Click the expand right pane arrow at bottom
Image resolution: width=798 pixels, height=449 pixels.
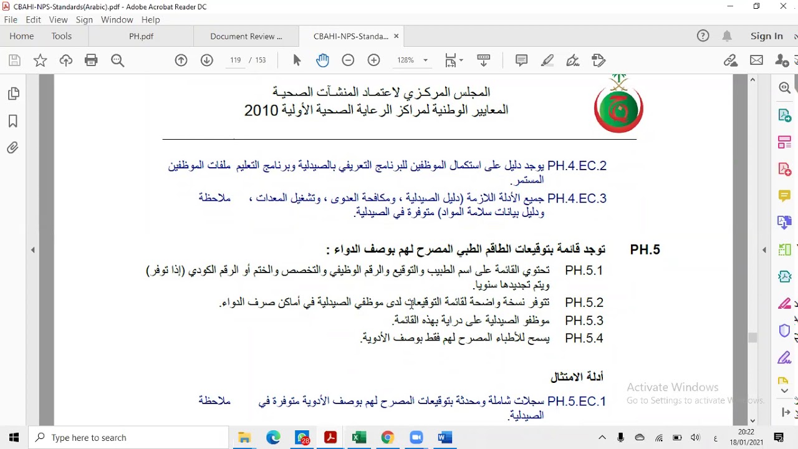tap(785, 412)
